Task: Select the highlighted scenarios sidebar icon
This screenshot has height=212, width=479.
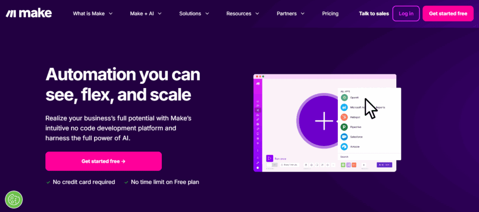Action: click(258, 110)
